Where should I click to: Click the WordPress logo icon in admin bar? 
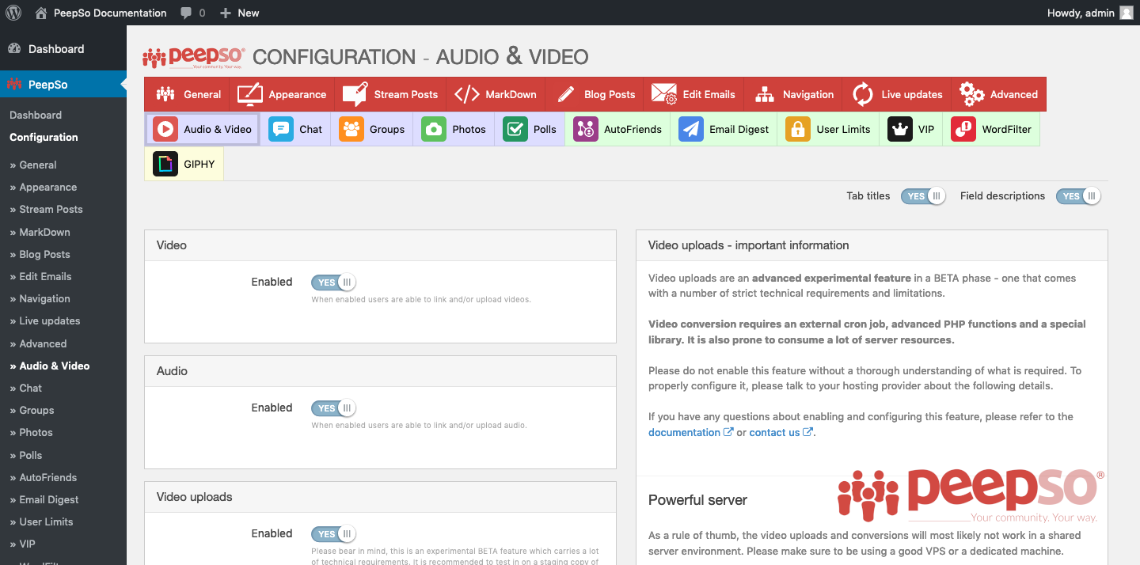[x=13, y=13]
